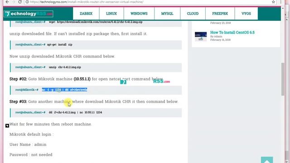Screen dimensions: 290x163
Task: Click the page vertical scrollbar thumb
Action: pos(283,79)
